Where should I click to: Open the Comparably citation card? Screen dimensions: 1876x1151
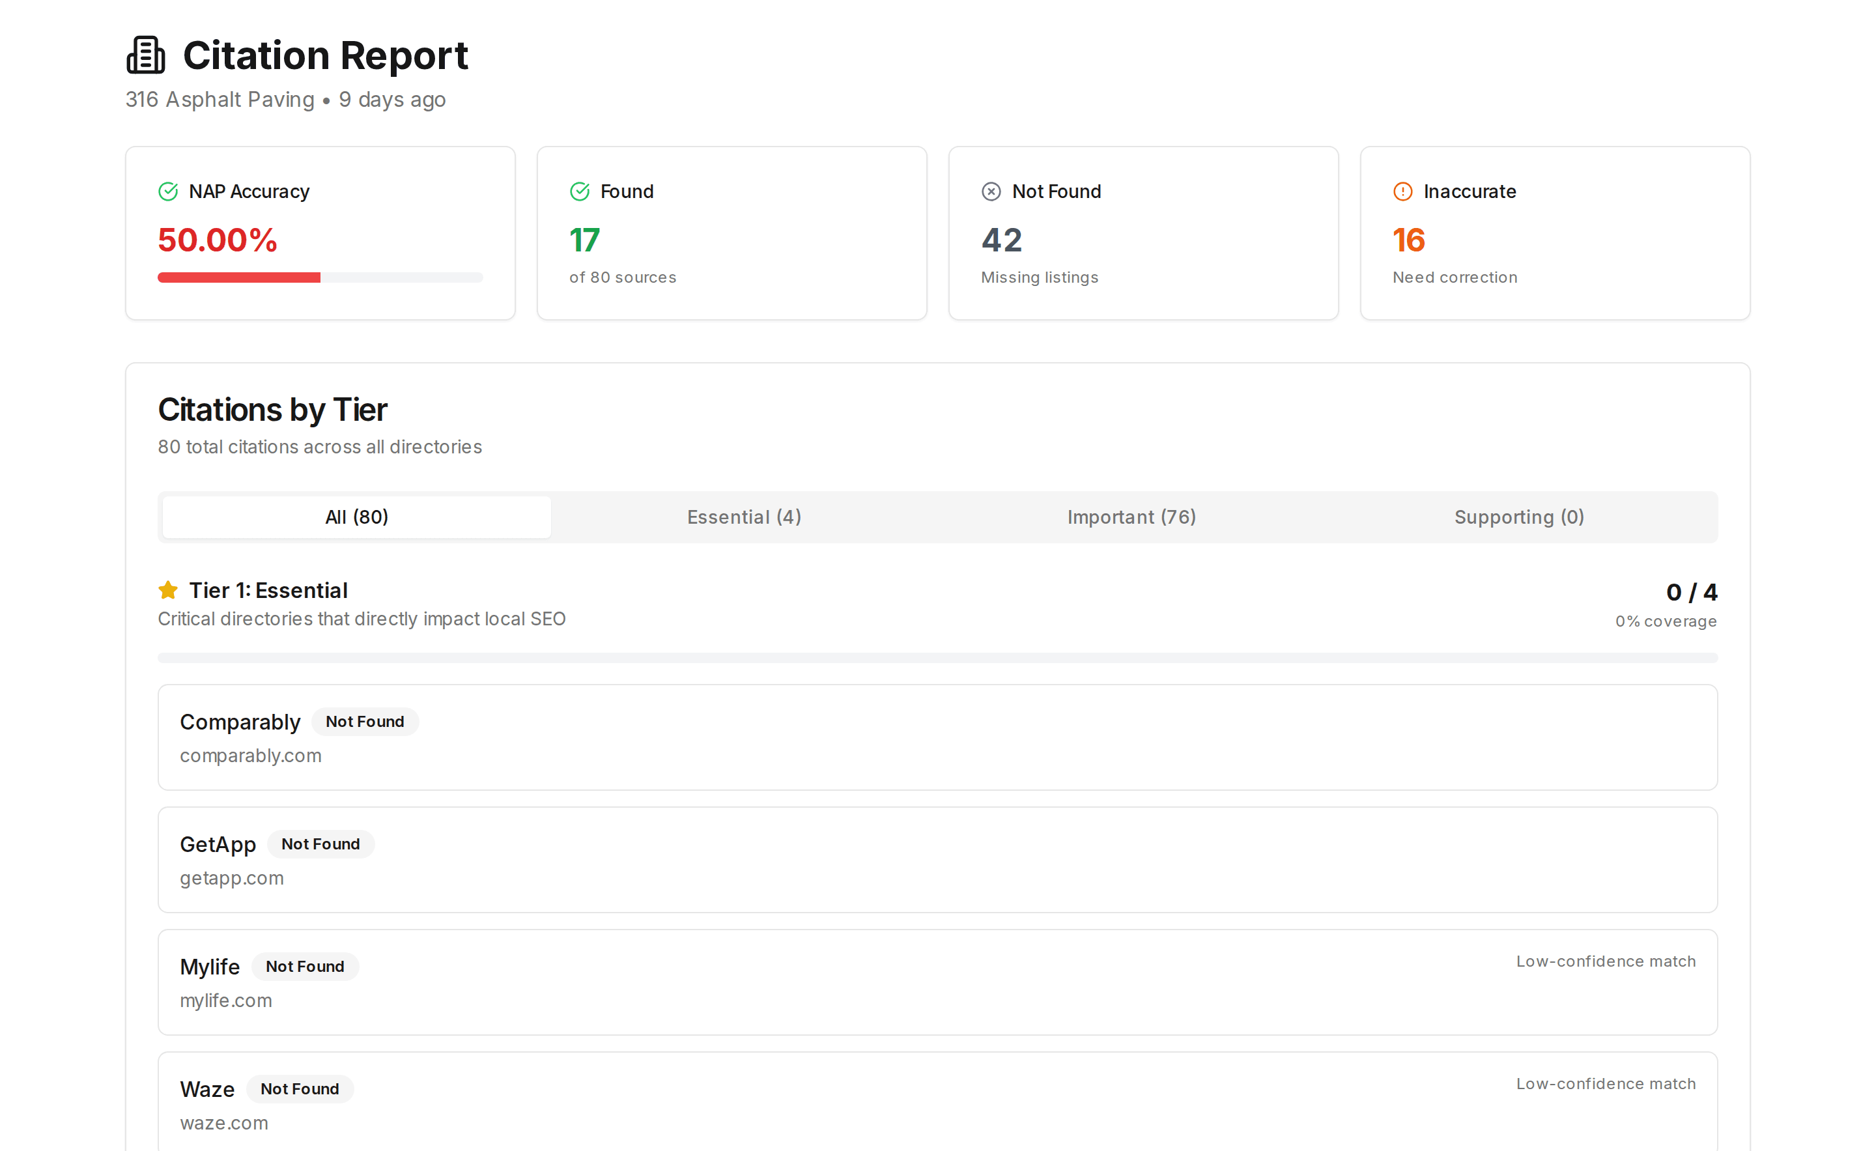point(937,737)
